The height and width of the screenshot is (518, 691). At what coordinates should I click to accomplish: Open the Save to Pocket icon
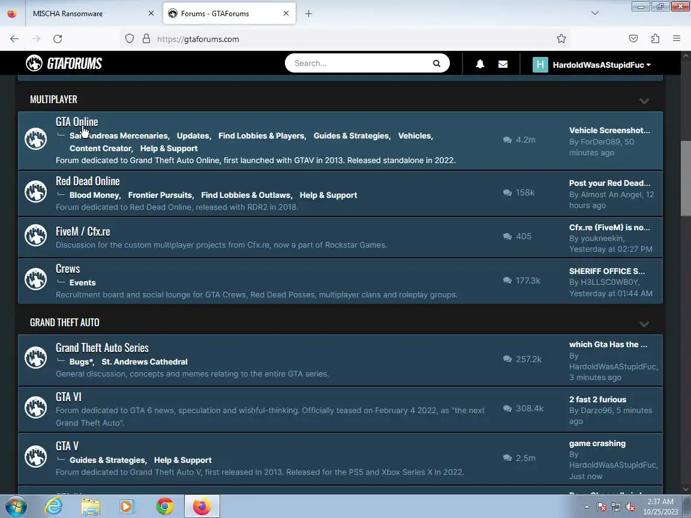[x=633, y=39]
